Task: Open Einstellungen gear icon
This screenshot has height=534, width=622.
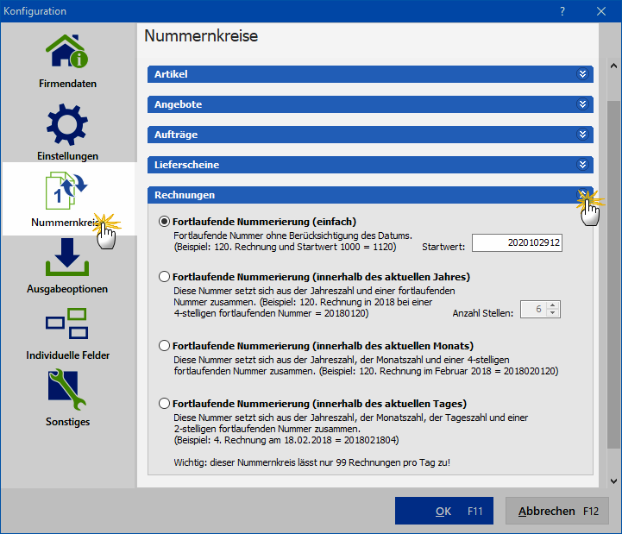Action: point(67,125)
